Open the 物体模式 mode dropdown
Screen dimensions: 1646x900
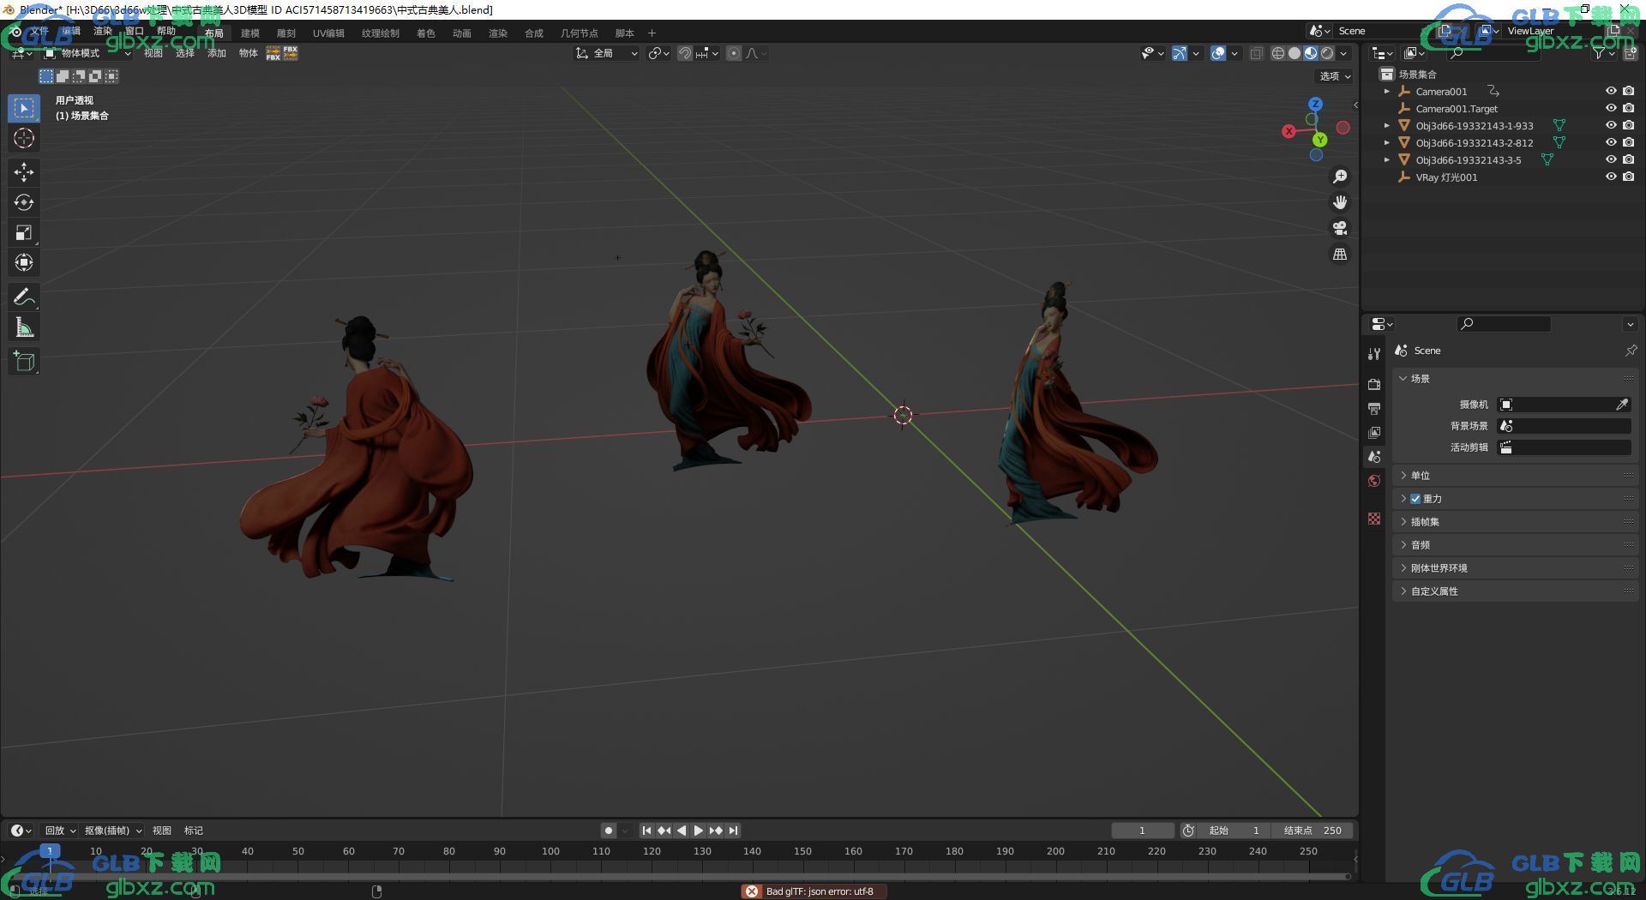87,53
